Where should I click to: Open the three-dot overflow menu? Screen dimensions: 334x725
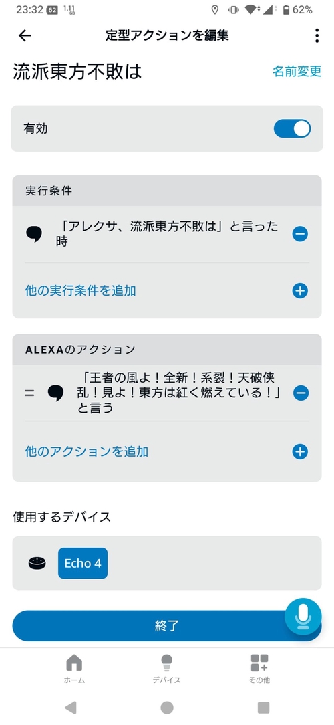tap(317, 35)
